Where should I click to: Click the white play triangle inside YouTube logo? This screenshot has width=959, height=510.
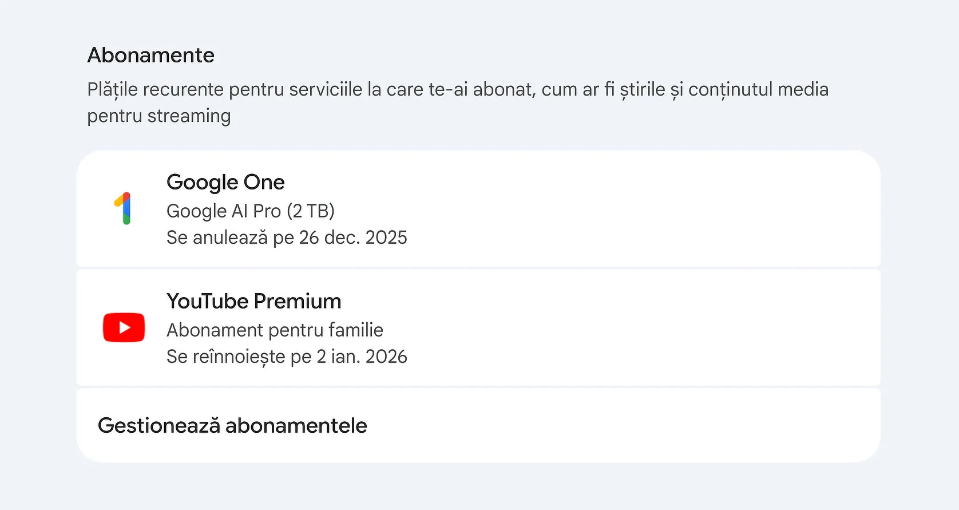tap(124, 327)
